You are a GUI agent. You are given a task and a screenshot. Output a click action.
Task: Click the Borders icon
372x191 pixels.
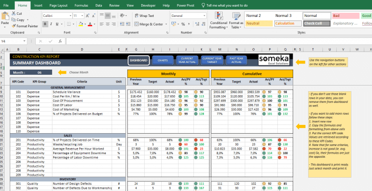pyautogui.click(x=69, y=24)
